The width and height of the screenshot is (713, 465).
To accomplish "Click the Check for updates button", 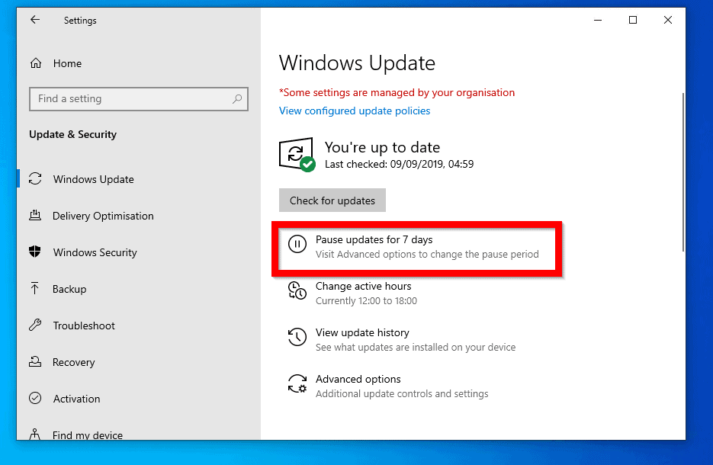I will 332,200.
